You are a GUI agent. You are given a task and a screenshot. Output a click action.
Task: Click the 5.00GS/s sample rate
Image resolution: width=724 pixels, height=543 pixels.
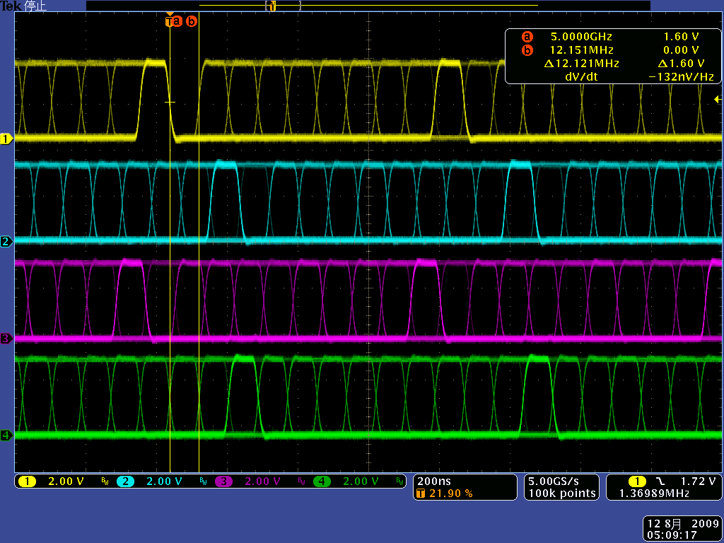(x=553, y=481)
